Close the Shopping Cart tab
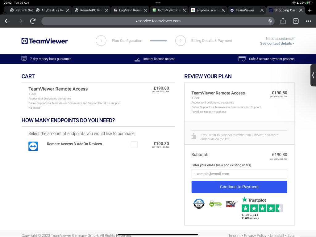This screenshot has width=316, height=237. pyautogui.click(x=301, y=10)
